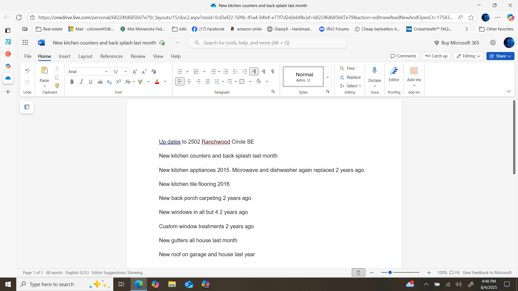518x291 pixels.
Task: Click the Paste clipboard icon
Action: [44, 71]
